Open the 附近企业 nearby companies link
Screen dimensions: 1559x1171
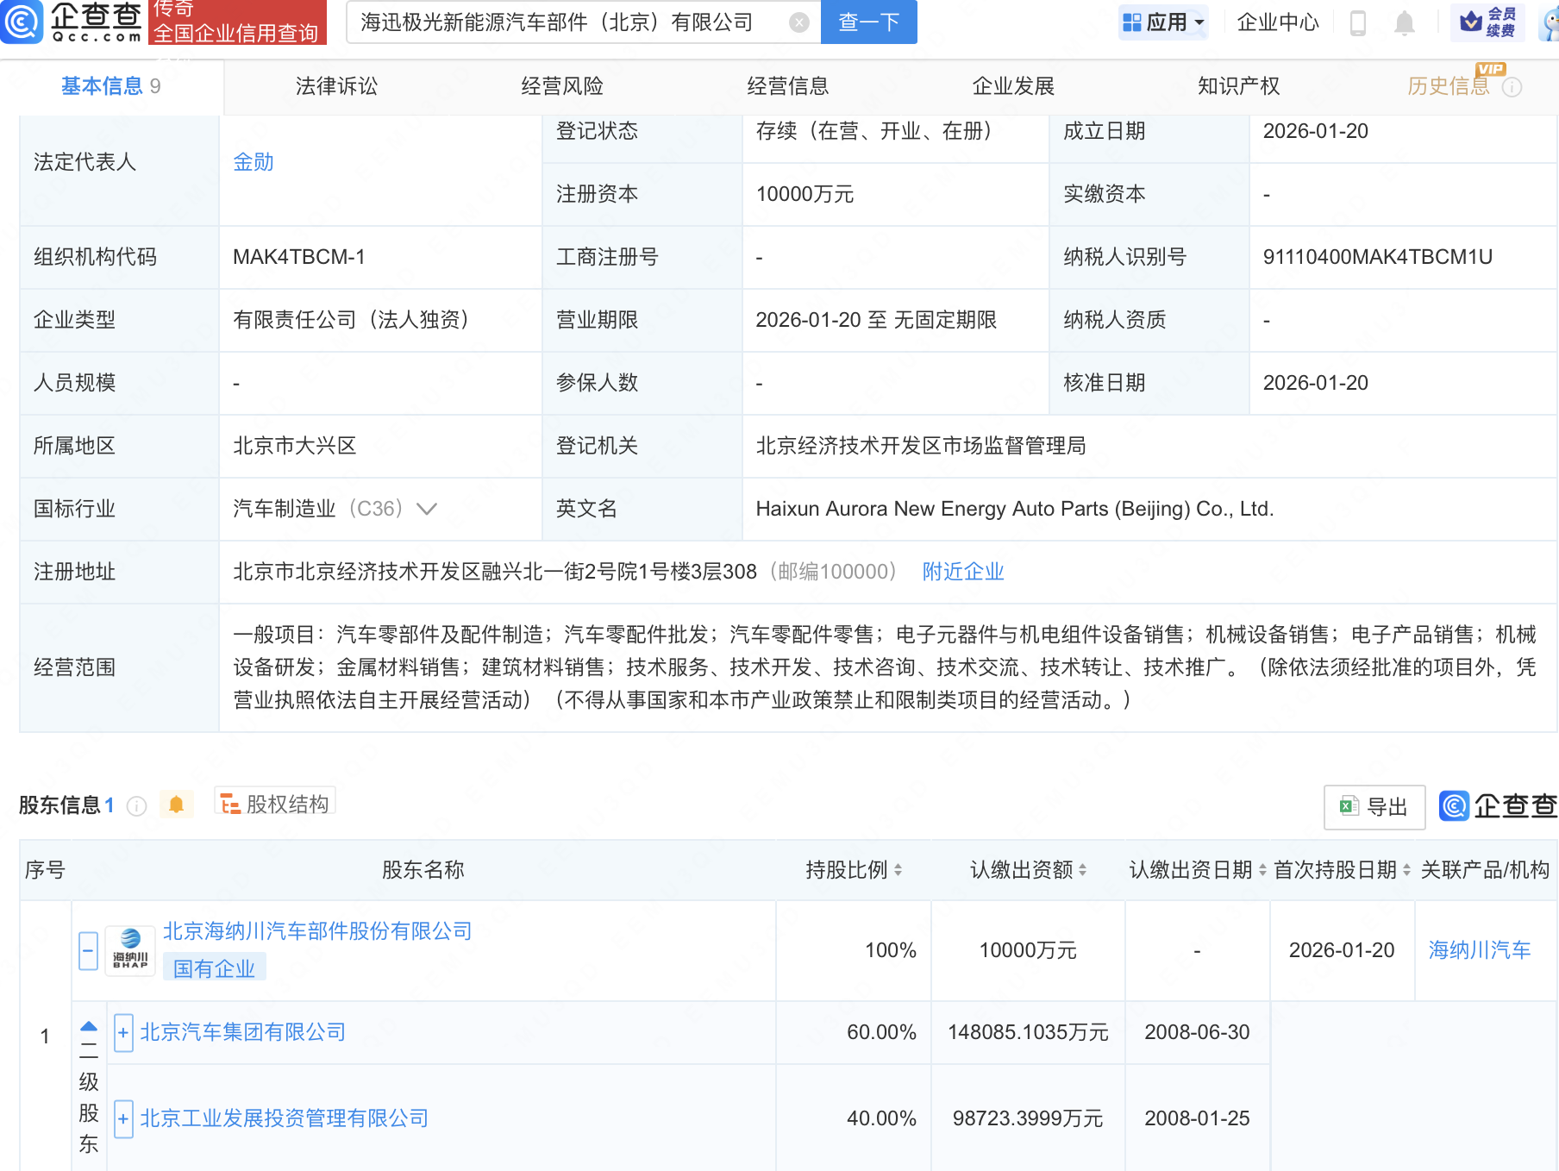click(962, 572)
